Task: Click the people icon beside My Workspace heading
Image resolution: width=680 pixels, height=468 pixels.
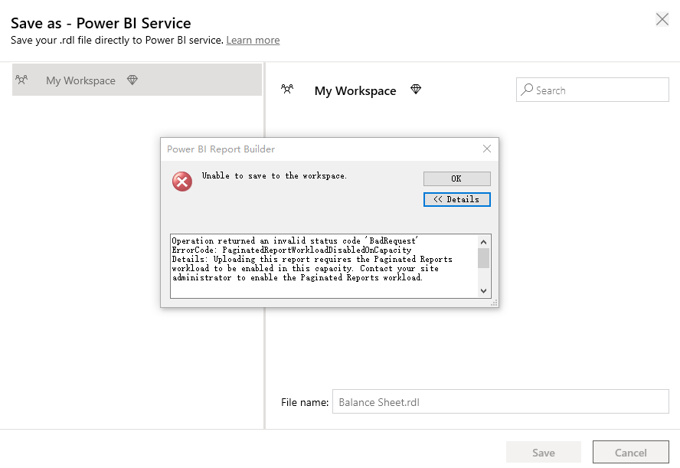Action: pyautogui.click(x=287, y=90)
